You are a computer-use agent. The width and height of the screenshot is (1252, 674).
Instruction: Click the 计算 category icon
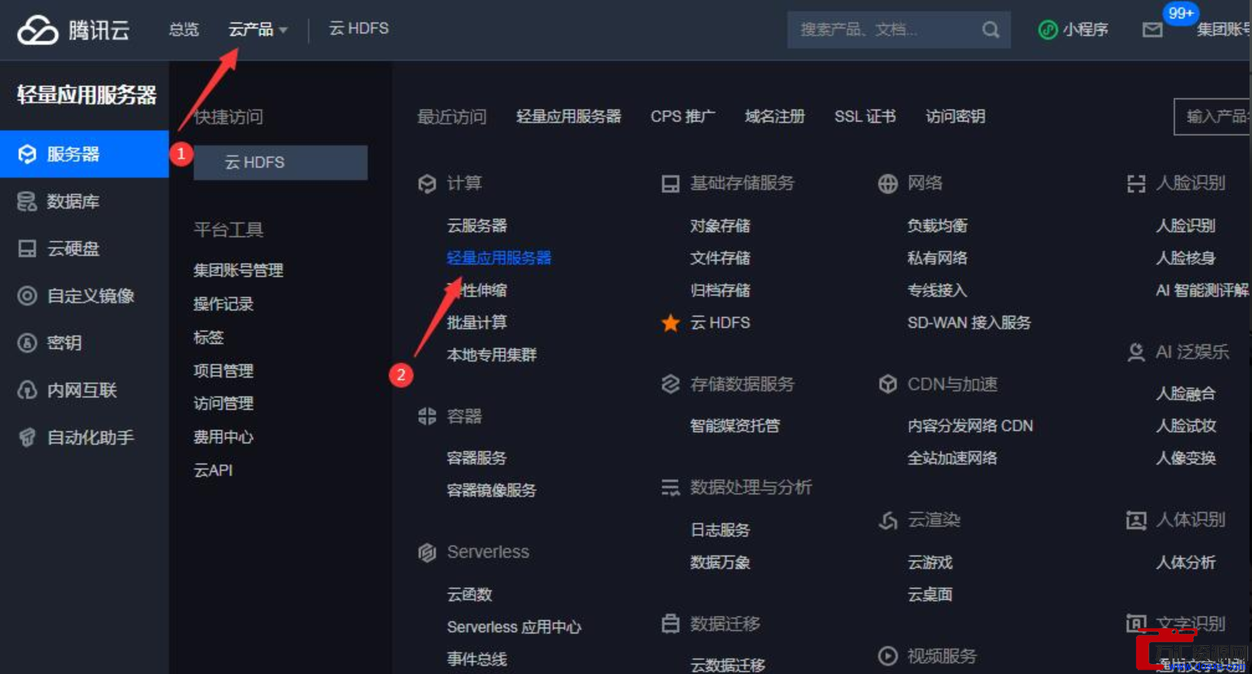point(427,183)
